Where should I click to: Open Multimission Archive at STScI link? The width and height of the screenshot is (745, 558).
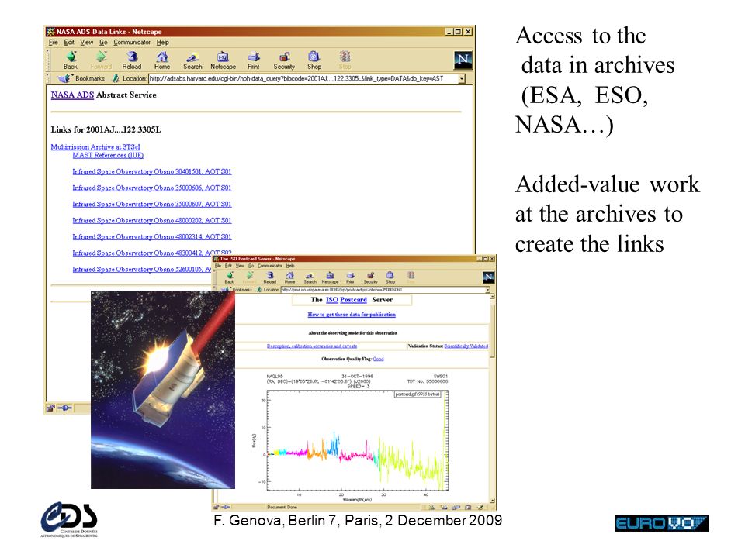[x=95, y=147]
